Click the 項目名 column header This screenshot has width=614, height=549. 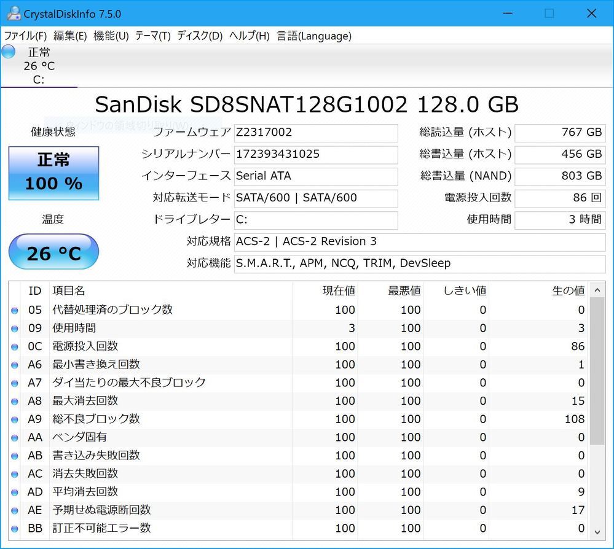[x=171, y=290]
